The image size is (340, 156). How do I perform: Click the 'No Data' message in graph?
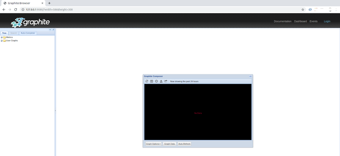click(198, 113)
